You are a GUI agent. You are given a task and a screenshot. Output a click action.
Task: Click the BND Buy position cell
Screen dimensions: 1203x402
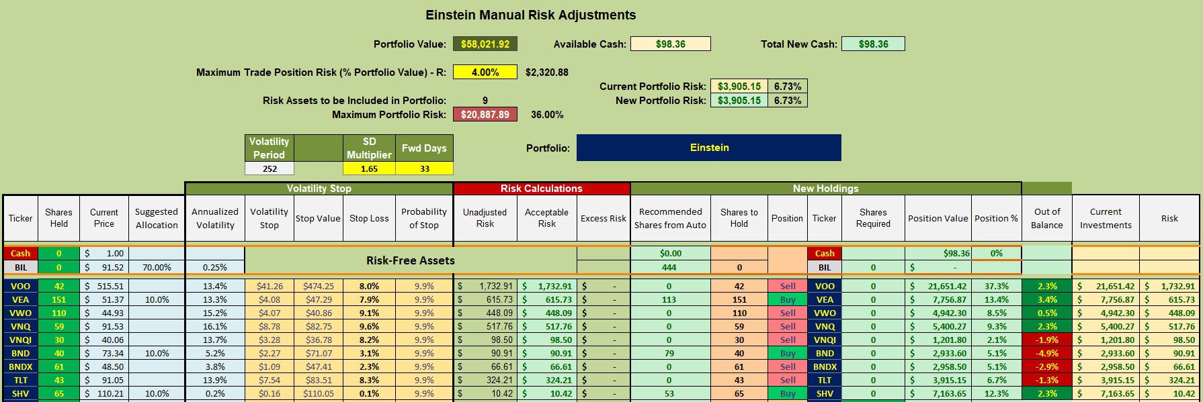click(788, 353)
